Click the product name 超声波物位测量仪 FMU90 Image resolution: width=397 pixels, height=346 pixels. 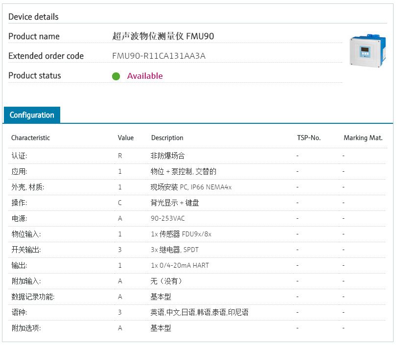coord(163,36)
